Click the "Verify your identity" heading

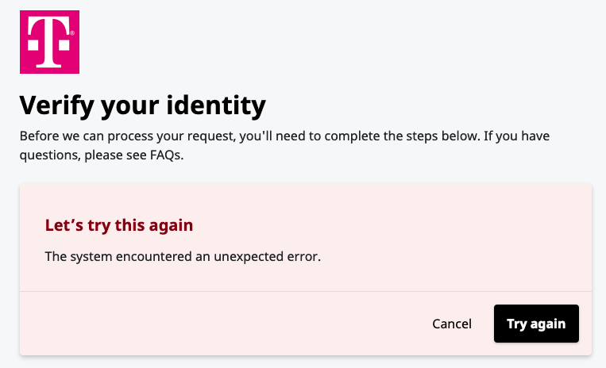click(142, 105)
